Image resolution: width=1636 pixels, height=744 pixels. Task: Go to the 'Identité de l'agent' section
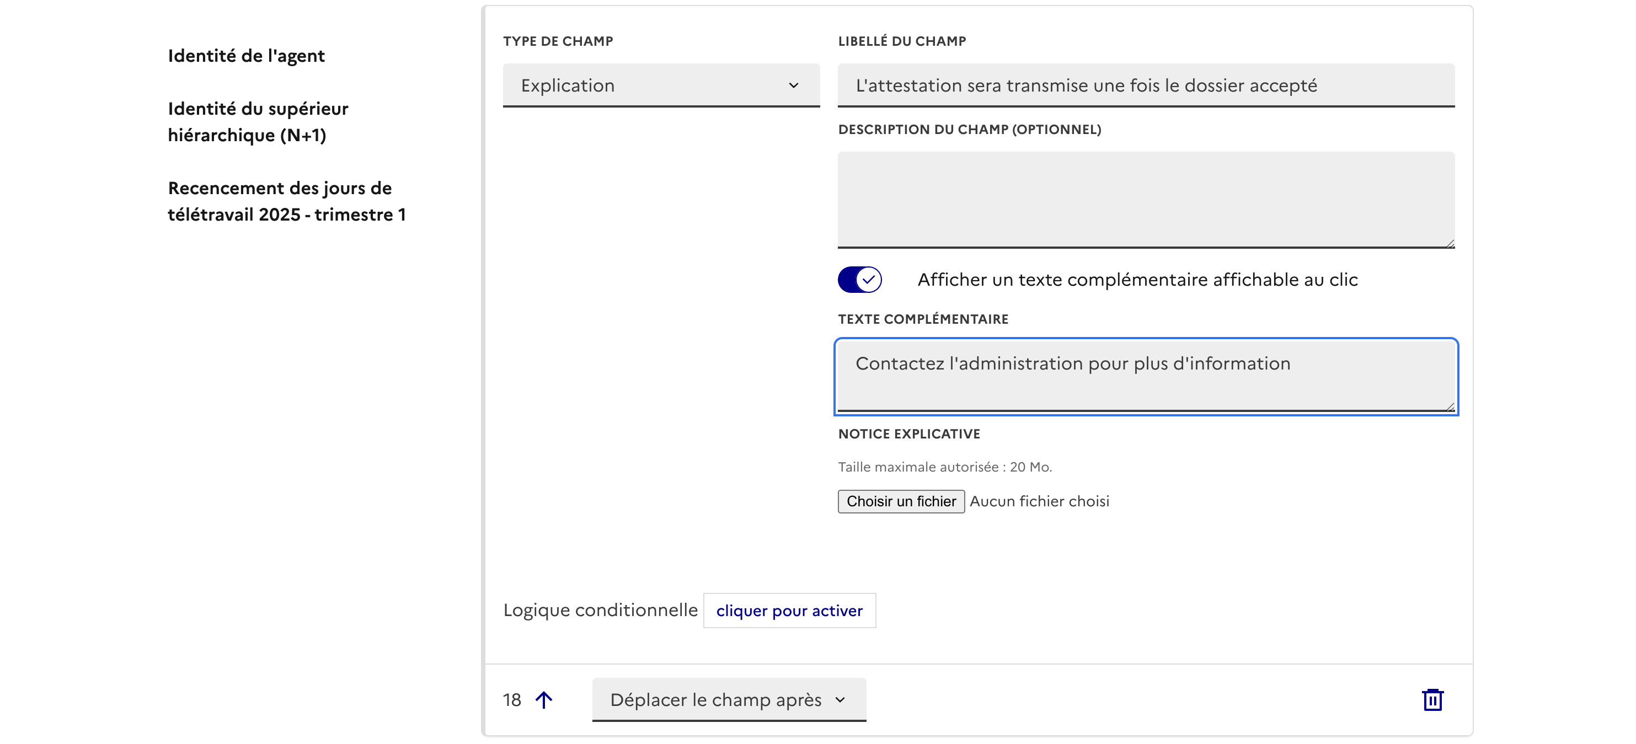[x=247, y=56]
